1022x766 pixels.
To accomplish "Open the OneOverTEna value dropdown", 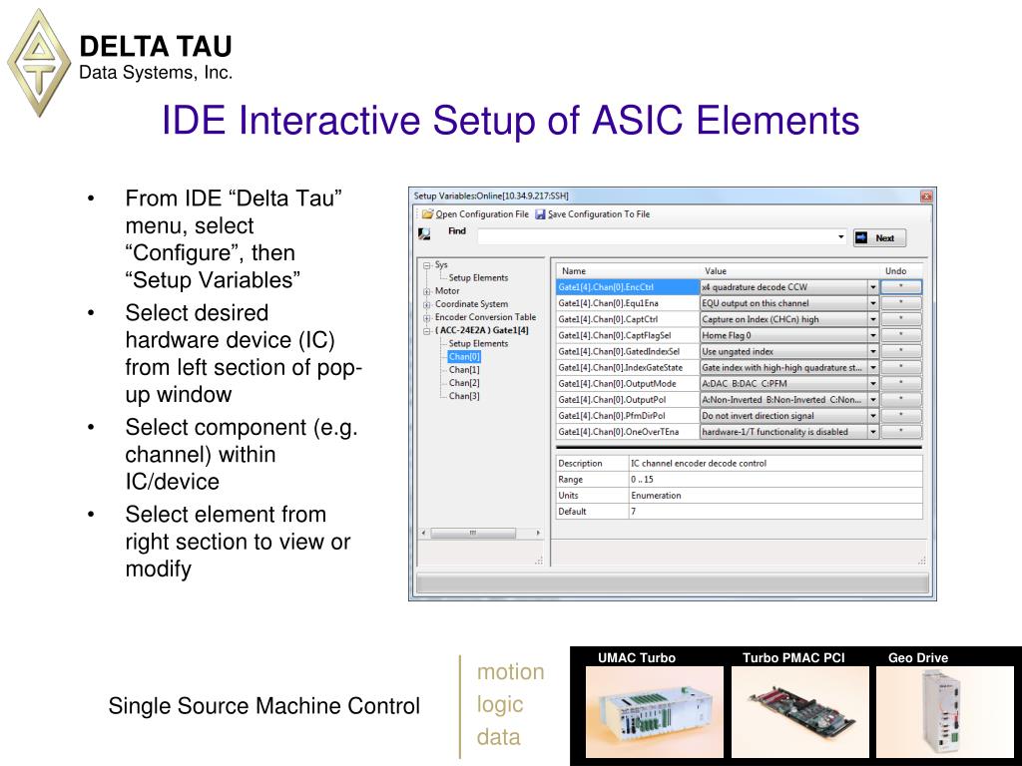I will point(873,432).
